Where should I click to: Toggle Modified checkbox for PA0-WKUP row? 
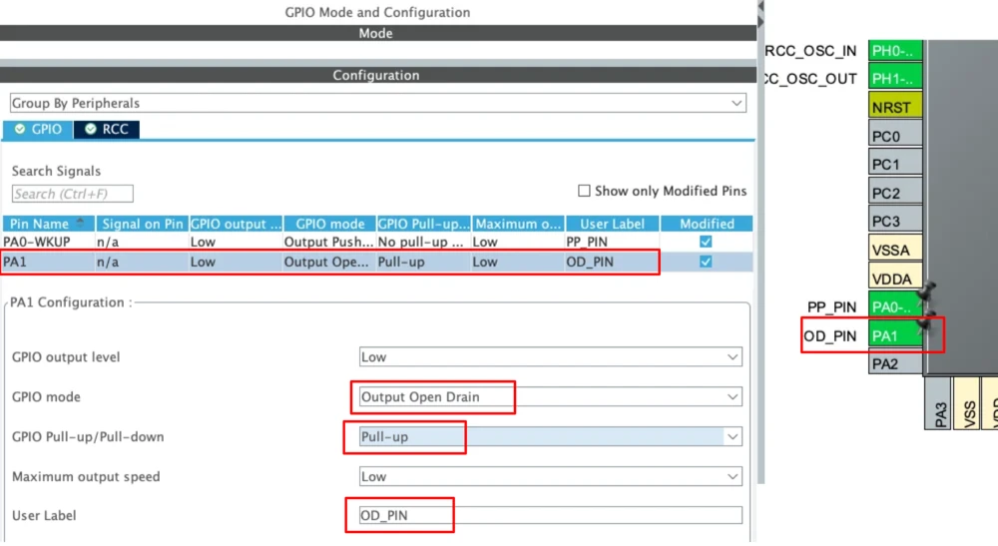[706, 242]
